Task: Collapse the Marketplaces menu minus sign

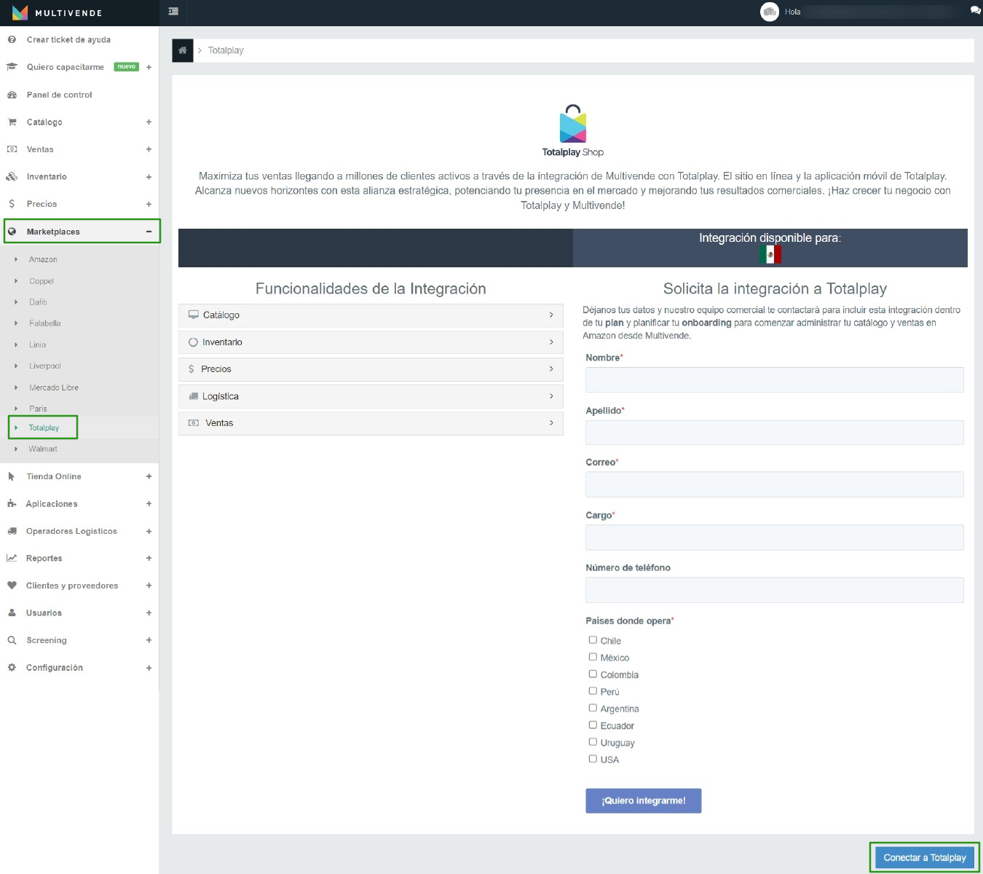Action: point(149,232)
